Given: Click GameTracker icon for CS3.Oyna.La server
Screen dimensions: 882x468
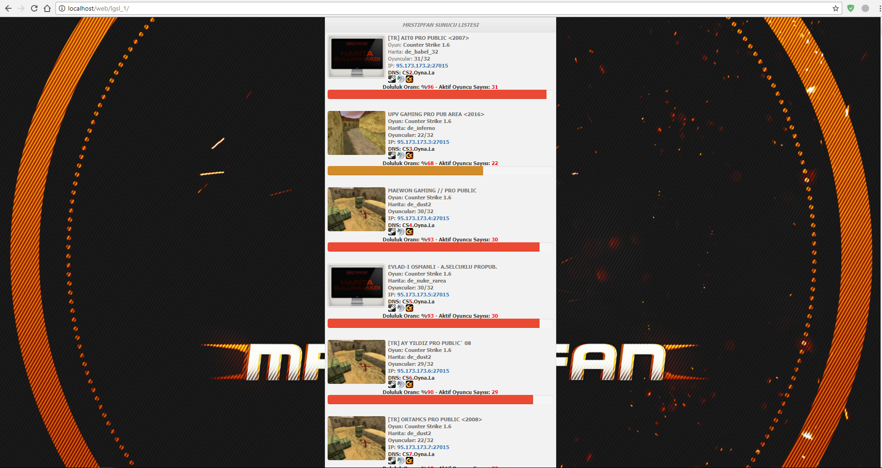Looking at the screenshot, I should (x=410, y=155).
